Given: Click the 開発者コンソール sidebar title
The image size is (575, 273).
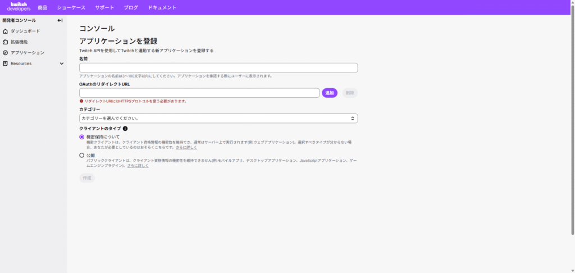Looking at the screenshot, I should pyautogui.click(x=19, y=21).
